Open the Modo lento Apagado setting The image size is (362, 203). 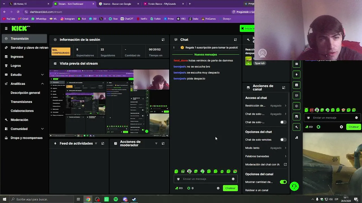(x=266, y=148)
